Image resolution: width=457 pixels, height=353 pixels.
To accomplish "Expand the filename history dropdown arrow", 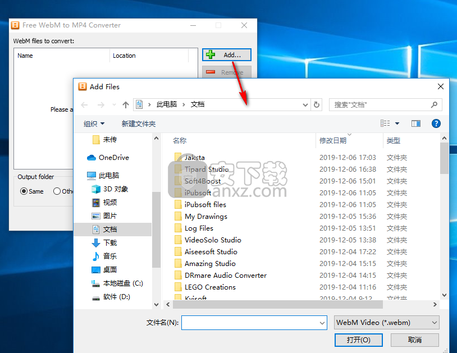I will coord(322,323).
